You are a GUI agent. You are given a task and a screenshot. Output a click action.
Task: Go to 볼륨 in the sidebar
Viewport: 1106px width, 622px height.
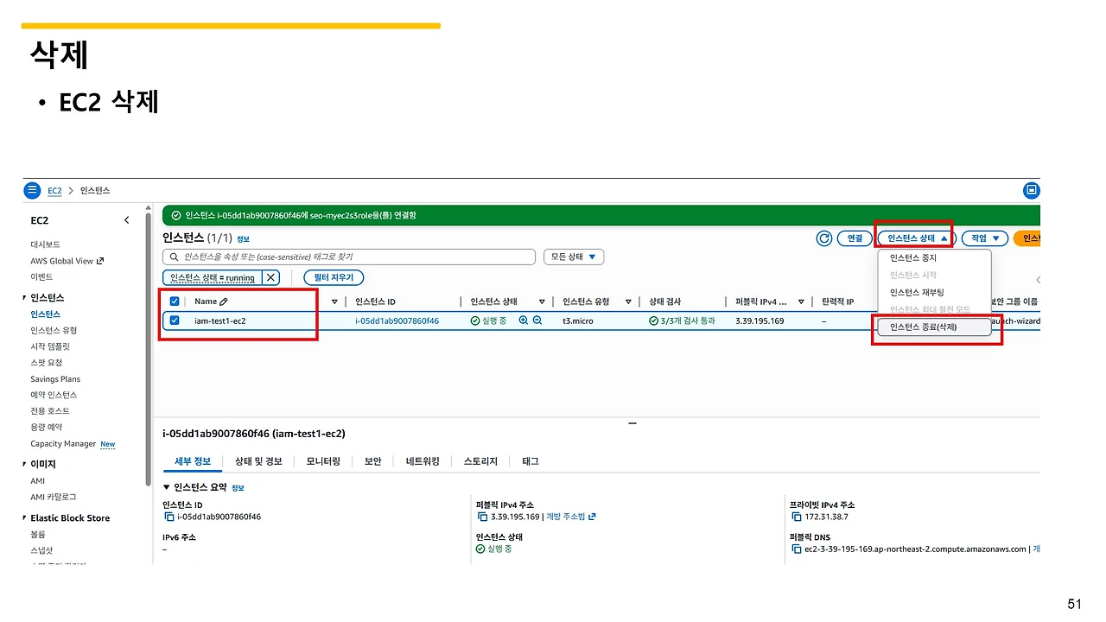[x=38, y=535]
